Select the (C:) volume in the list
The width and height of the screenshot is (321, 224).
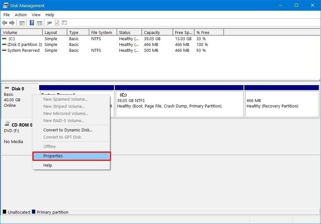coord(12,39)
